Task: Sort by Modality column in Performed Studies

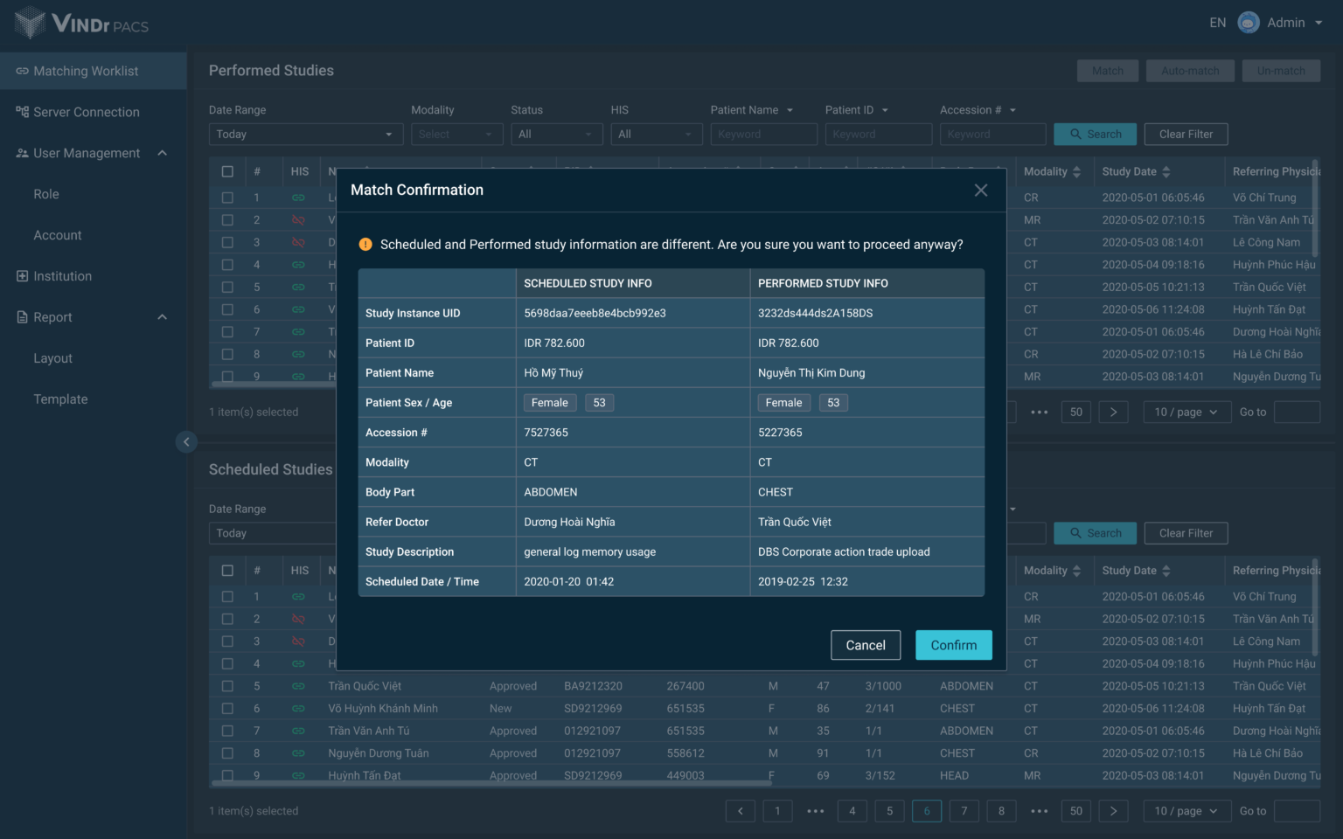Action: [x=1076, y=172]
